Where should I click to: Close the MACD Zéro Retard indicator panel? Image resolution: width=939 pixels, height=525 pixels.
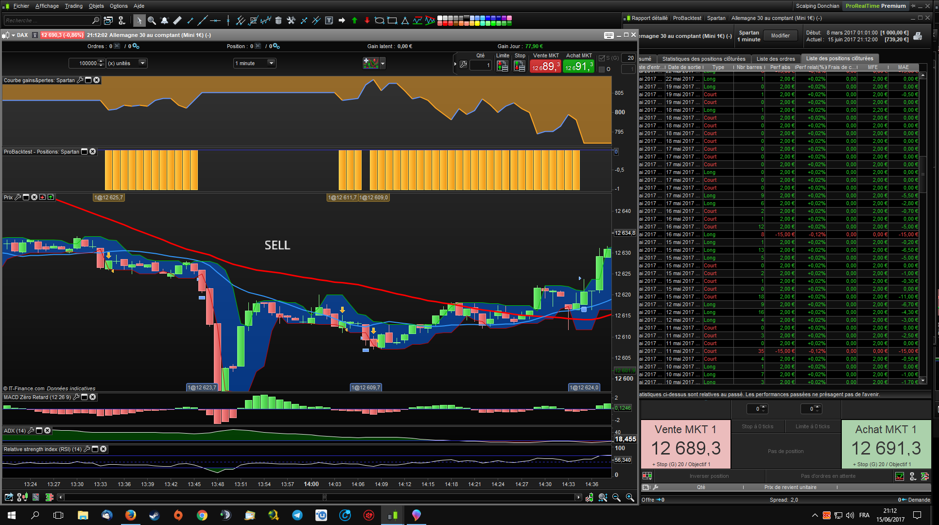tap(93, 397)
